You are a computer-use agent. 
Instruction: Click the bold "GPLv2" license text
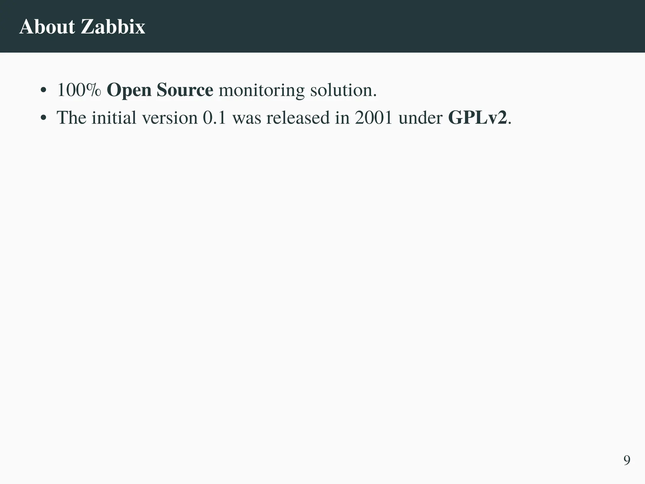click(477, 118)
